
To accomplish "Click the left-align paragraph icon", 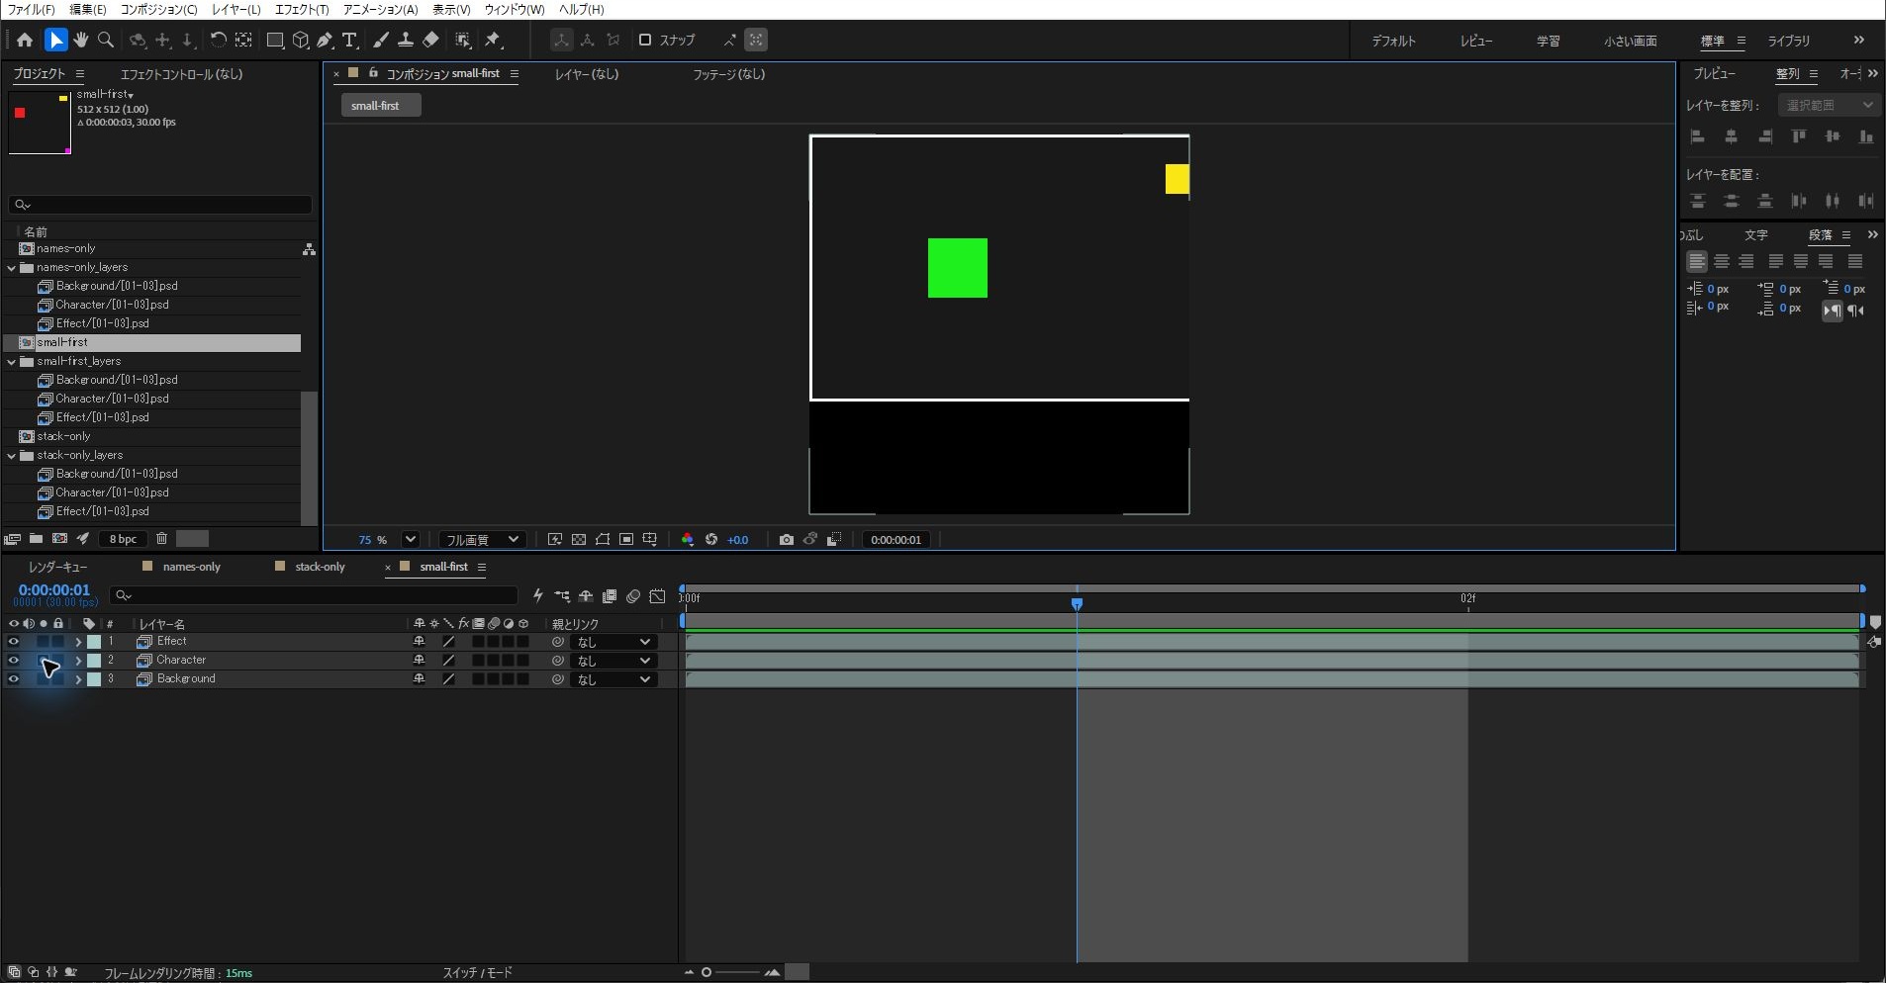I will pyautogui.click(x=1697, y=261).
